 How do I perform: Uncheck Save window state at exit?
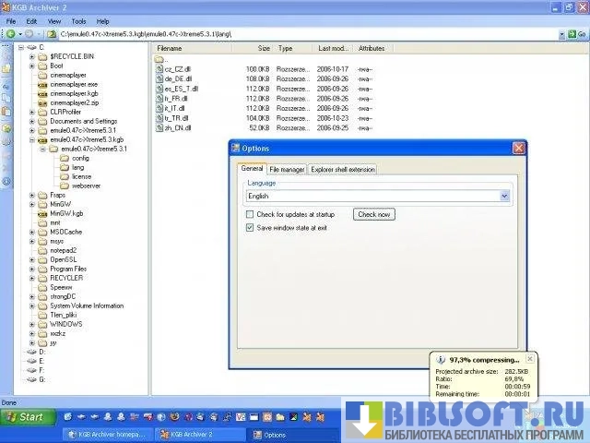point(250,227)
